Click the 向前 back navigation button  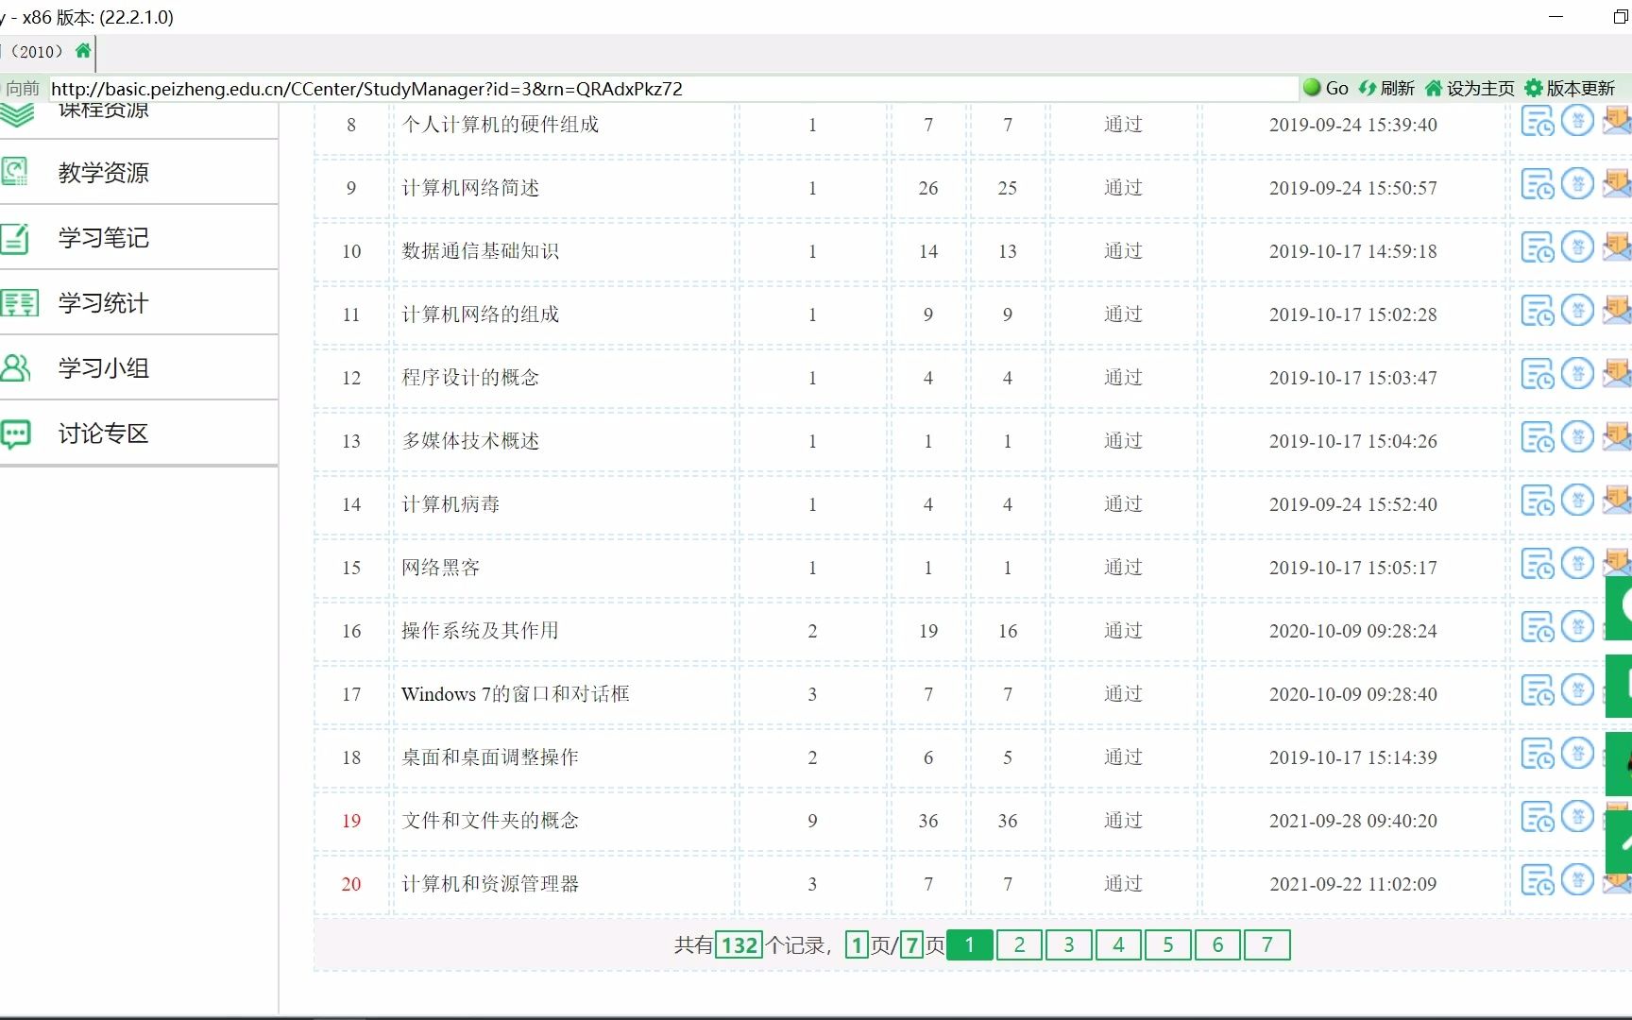[24, 88]
